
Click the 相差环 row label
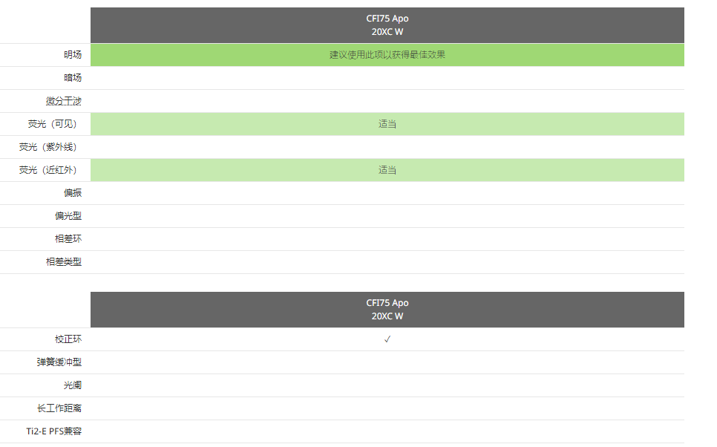(x=68, y=239)
